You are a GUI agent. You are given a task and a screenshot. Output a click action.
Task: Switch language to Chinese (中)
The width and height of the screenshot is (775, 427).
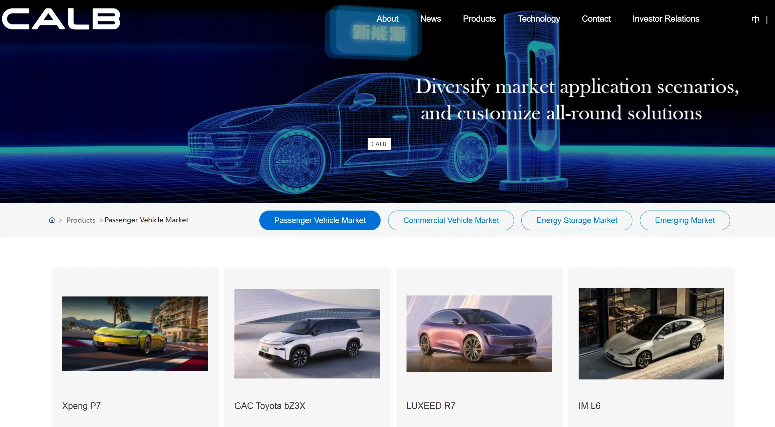click(755, 19)
